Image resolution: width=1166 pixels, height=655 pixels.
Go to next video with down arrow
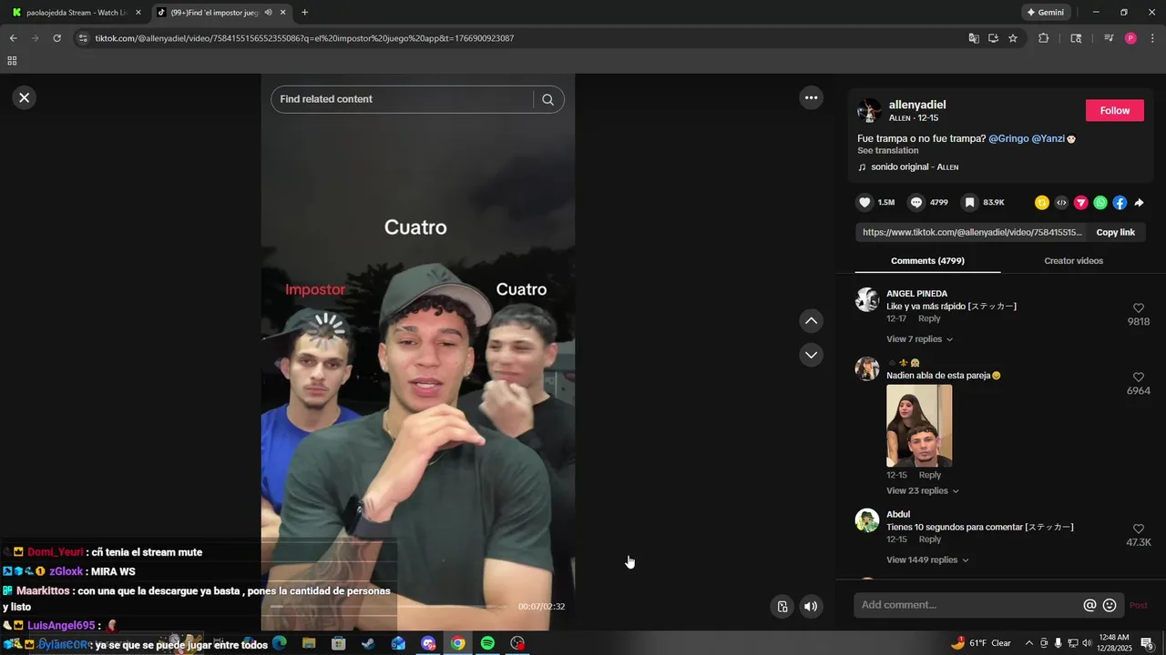(811, 354)
